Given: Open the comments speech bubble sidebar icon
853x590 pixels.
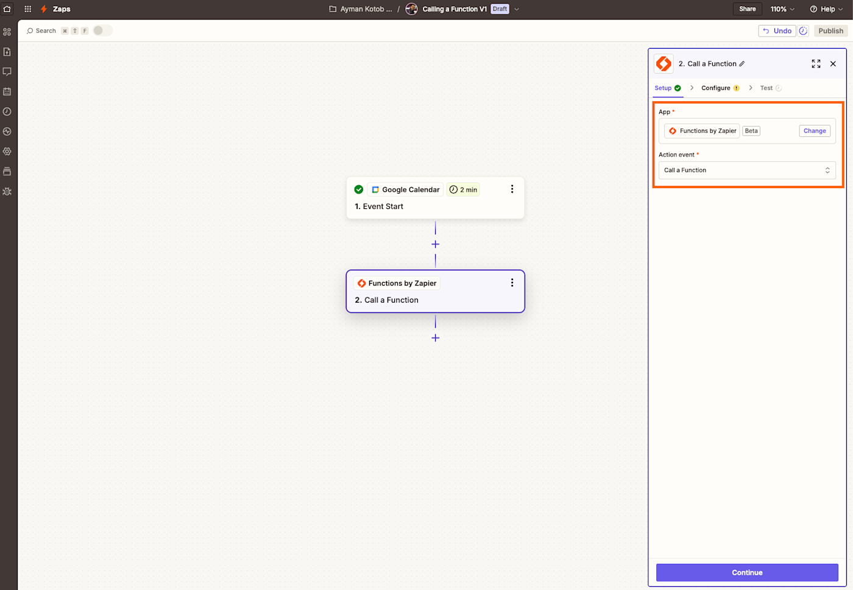Looking at the screenshot, I should click(x=7, y=72).
